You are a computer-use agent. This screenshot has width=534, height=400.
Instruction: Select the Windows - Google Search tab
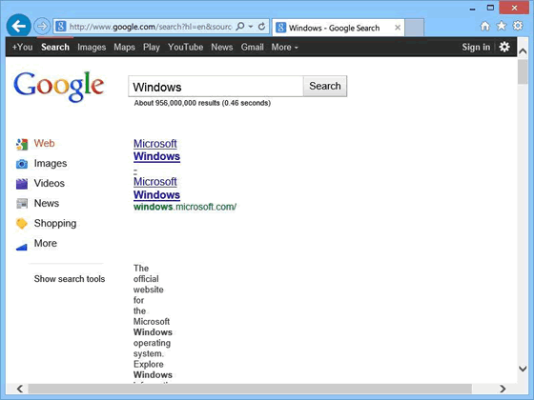tap(339, 28)
